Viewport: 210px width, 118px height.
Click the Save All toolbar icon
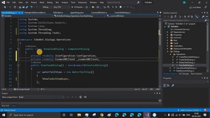(27, 7)
